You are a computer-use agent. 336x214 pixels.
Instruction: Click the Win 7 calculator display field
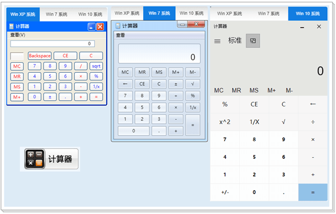[159, 54]
